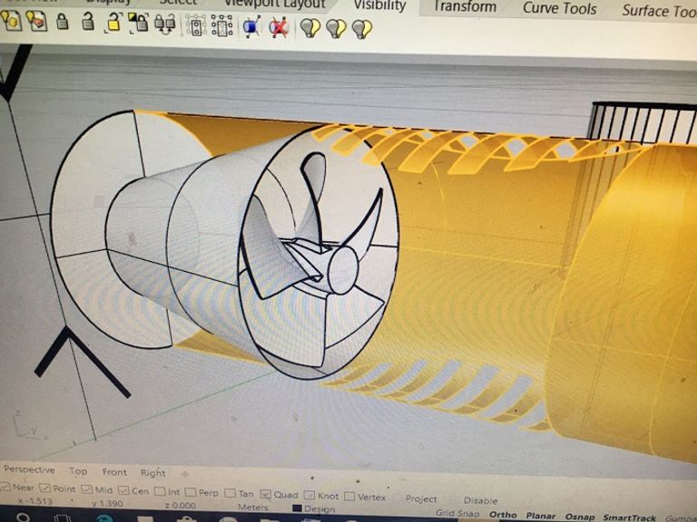Toggle Ortho mode in the status bar
The width and height of the screenshot is (697, 522).
pyautogui.click(x=502, y=515)
